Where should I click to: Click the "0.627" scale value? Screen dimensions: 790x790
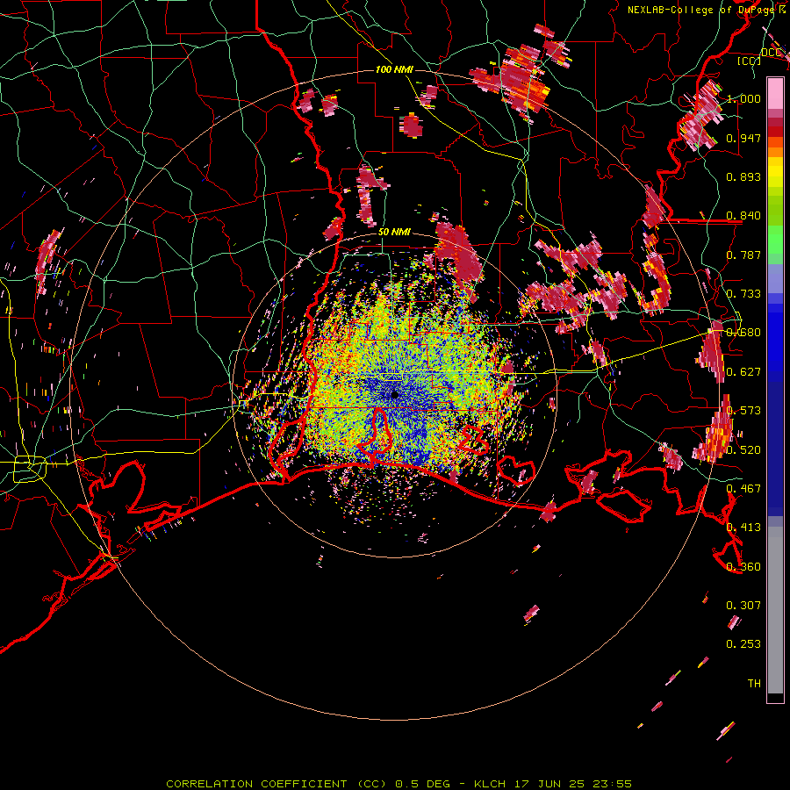click(x=743, y=372)
